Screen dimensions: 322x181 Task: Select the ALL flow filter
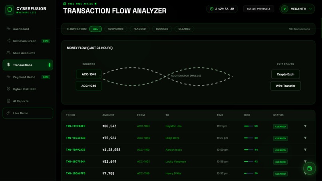pos(95,29)
